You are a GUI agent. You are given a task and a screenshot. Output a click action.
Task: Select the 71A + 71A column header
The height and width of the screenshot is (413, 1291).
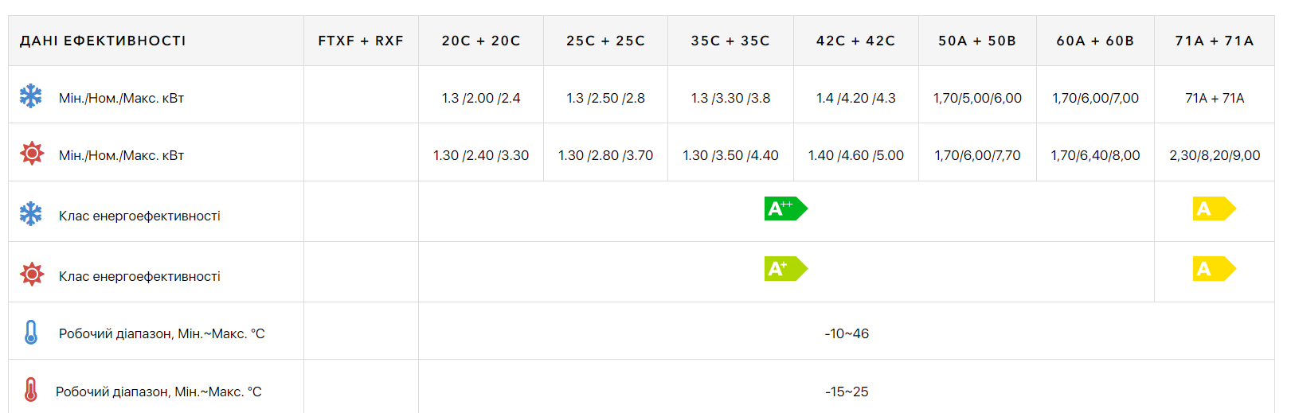coord(1215,41)
